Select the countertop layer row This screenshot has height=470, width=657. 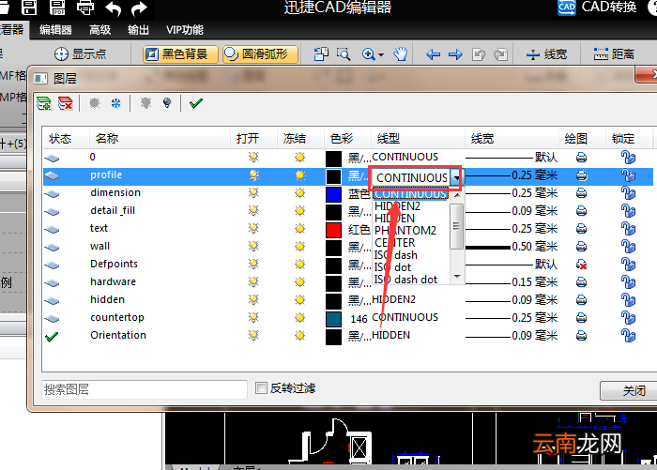click(348, 317)
